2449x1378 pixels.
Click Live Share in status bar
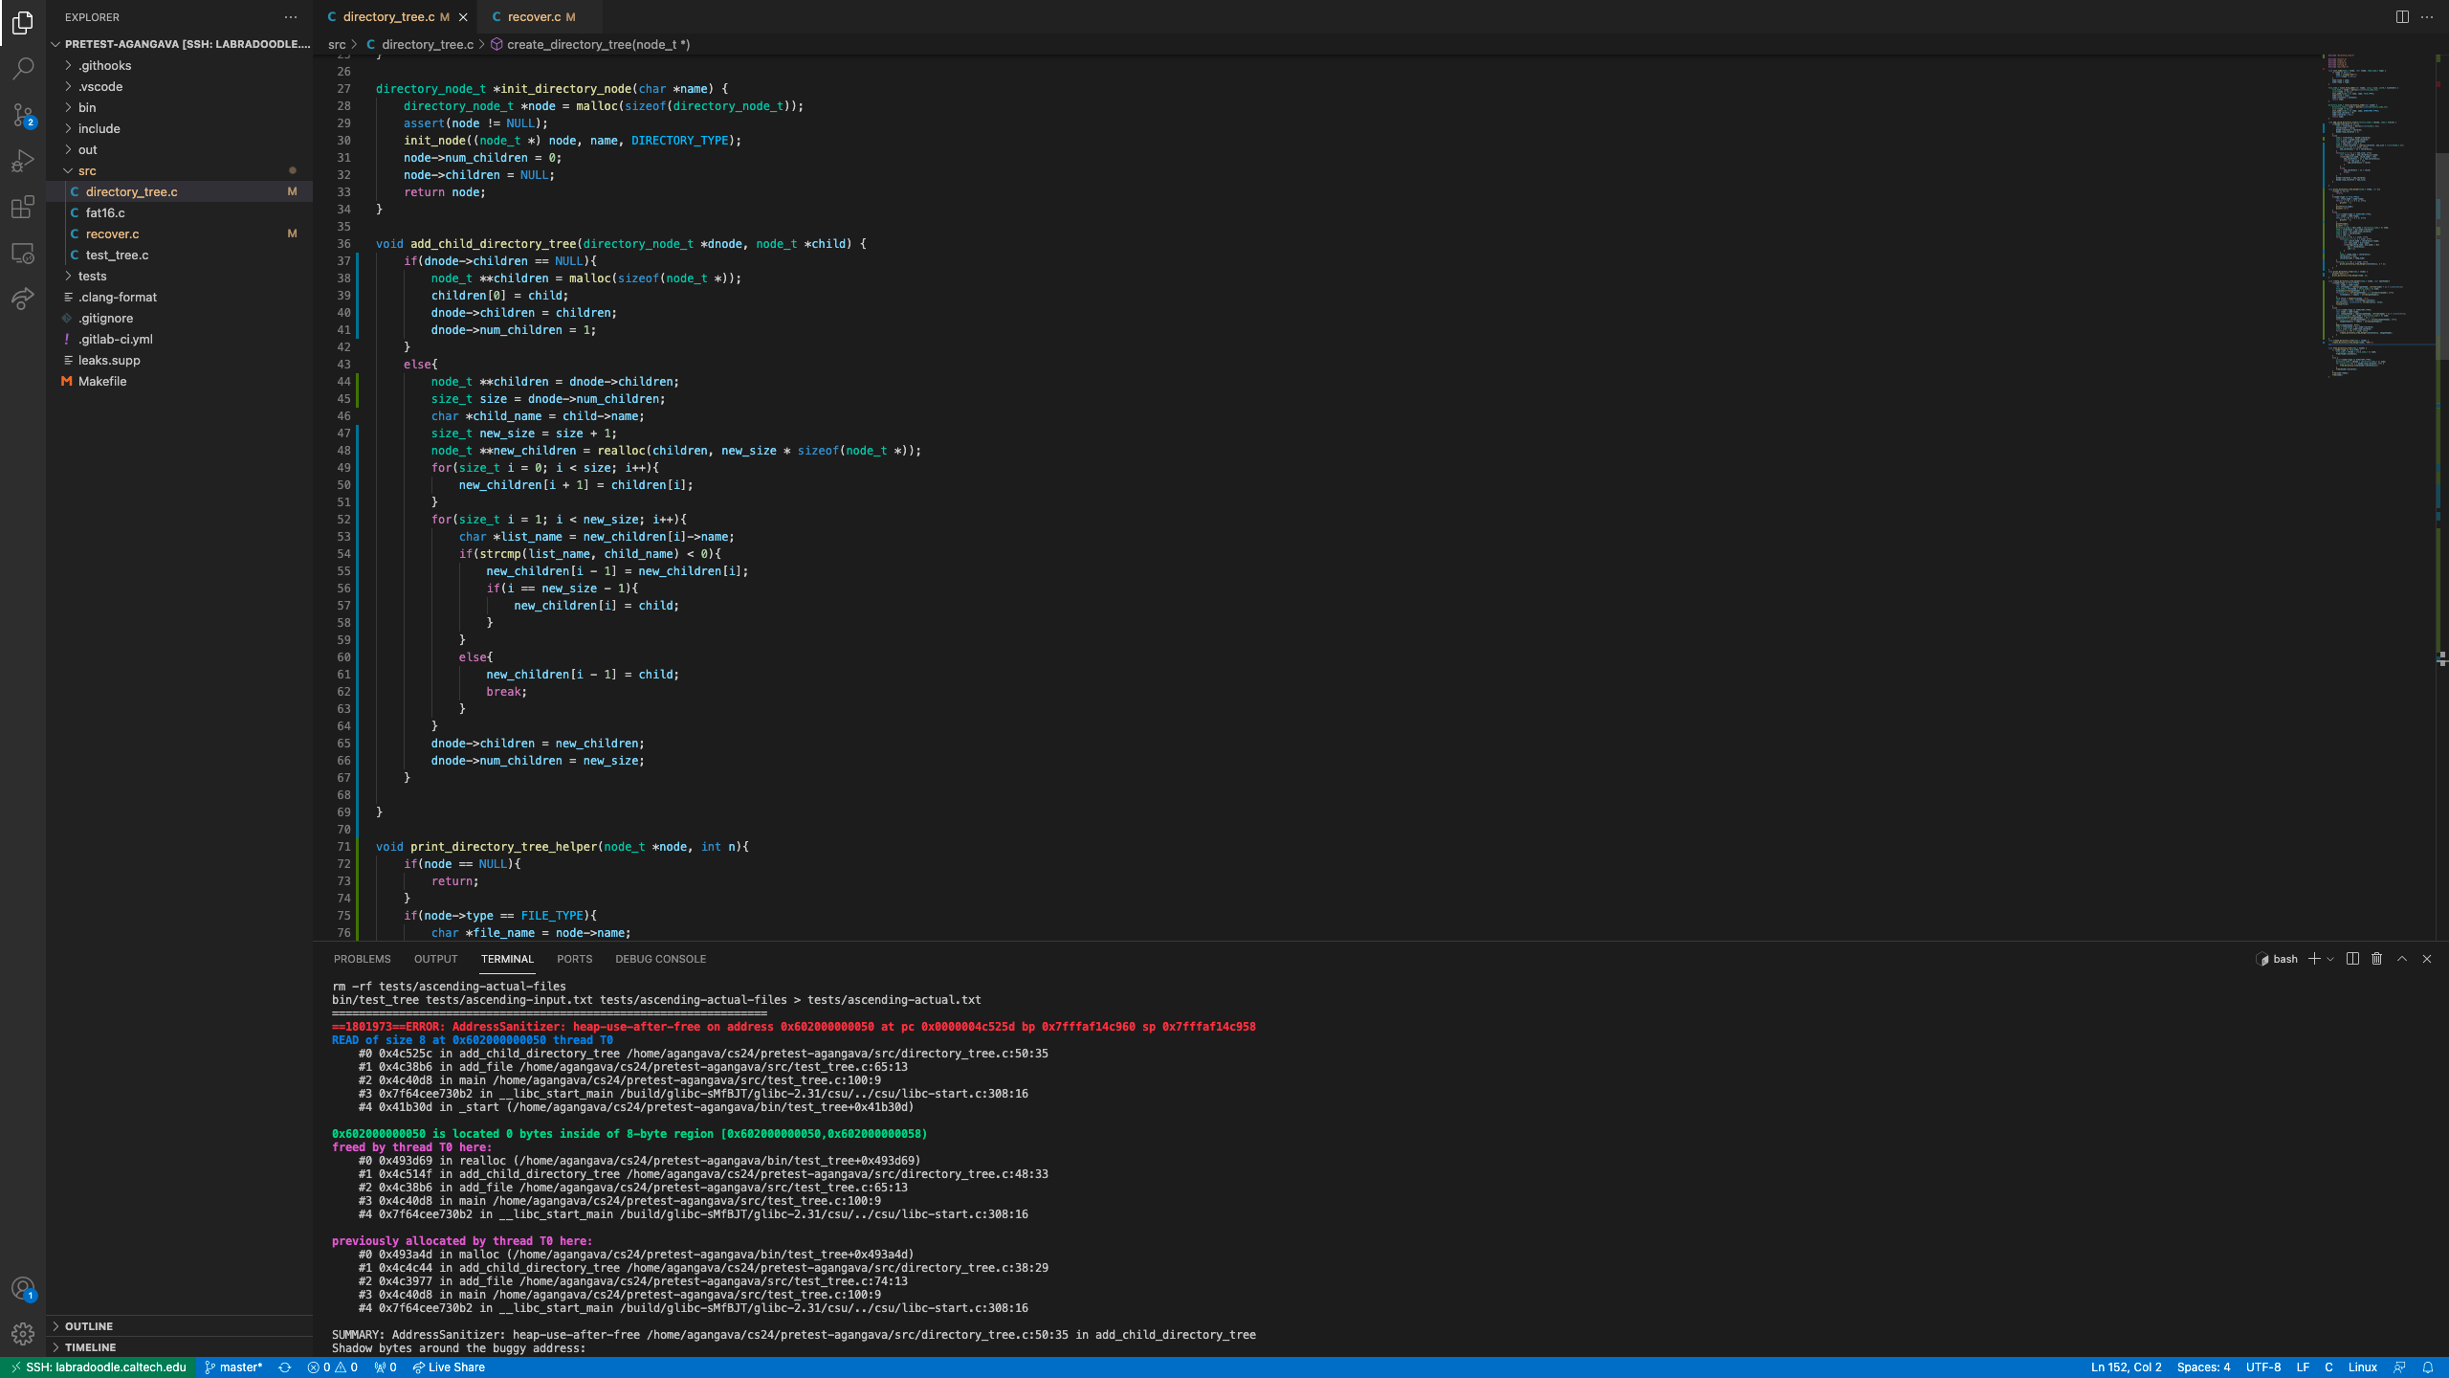pos(449,1367)
